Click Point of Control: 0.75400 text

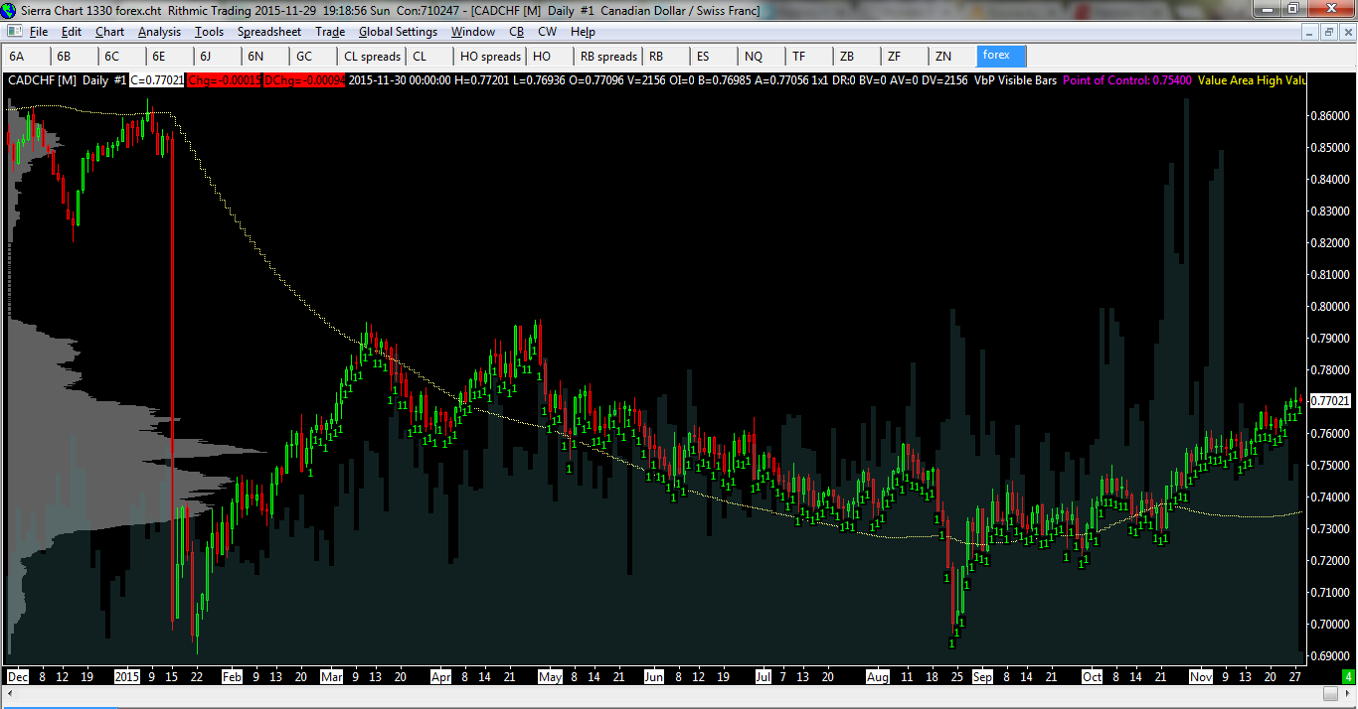1127,80
